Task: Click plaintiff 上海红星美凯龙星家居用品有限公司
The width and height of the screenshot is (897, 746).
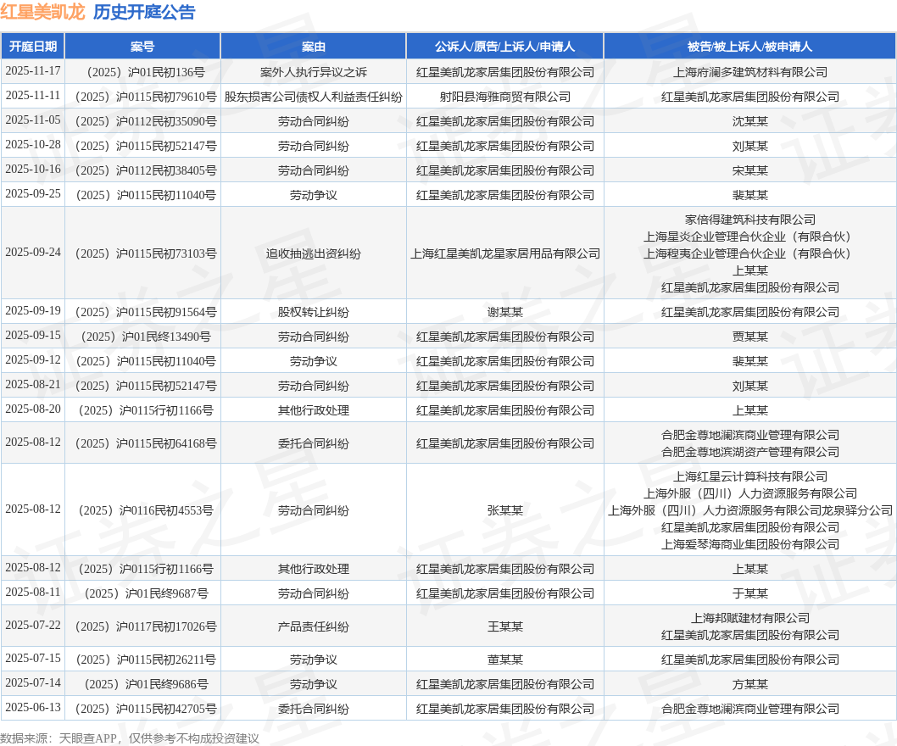Action: point(504,253)
